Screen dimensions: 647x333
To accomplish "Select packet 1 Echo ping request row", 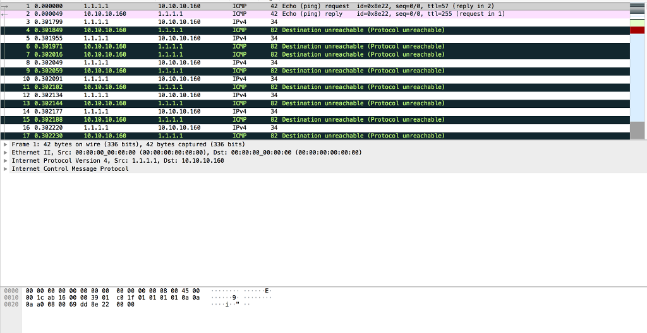I will coord(315,6).
